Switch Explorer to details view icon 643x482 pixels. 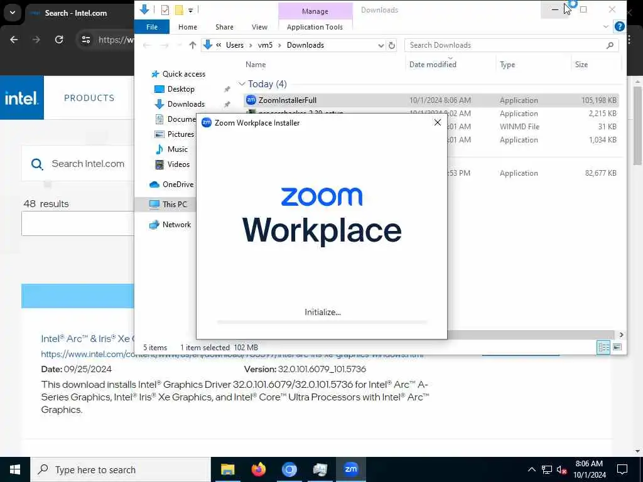603,347
